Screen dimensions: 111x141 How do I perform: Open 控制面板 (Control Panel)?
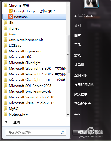[81, 75]
